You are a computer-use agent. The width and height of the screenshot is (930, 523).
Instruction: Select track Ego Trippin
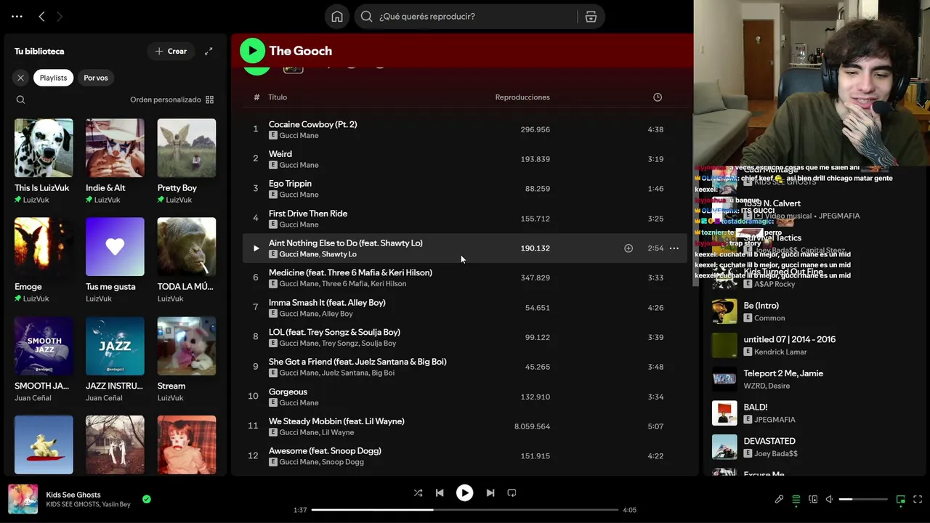coord(464,189)
